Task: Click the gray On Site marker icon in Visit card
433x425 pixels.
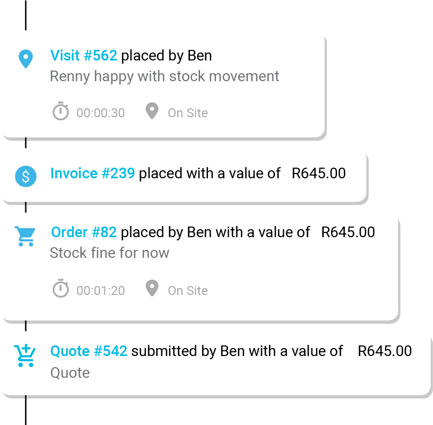Action: click(152, 111)
